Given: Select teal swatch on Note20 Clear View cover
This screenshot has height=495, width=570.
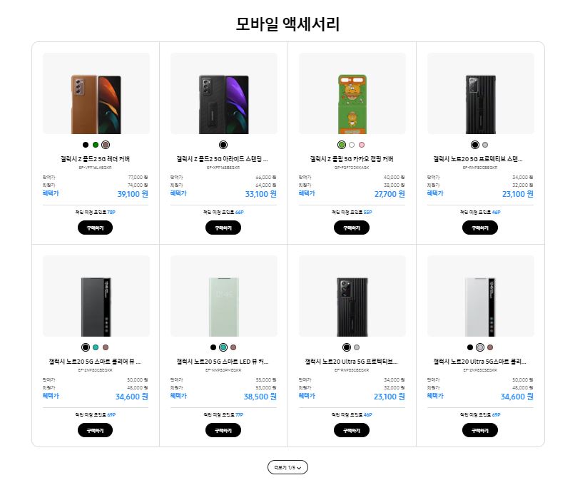Looking at the screenshot, I should [x=96, y=347].
